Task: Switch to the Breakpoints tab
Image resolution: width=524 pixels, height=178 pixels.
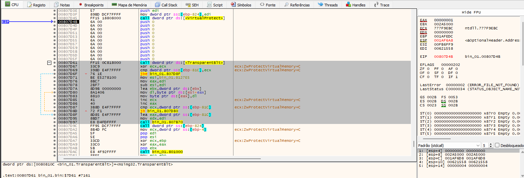Action: point(91,5)
